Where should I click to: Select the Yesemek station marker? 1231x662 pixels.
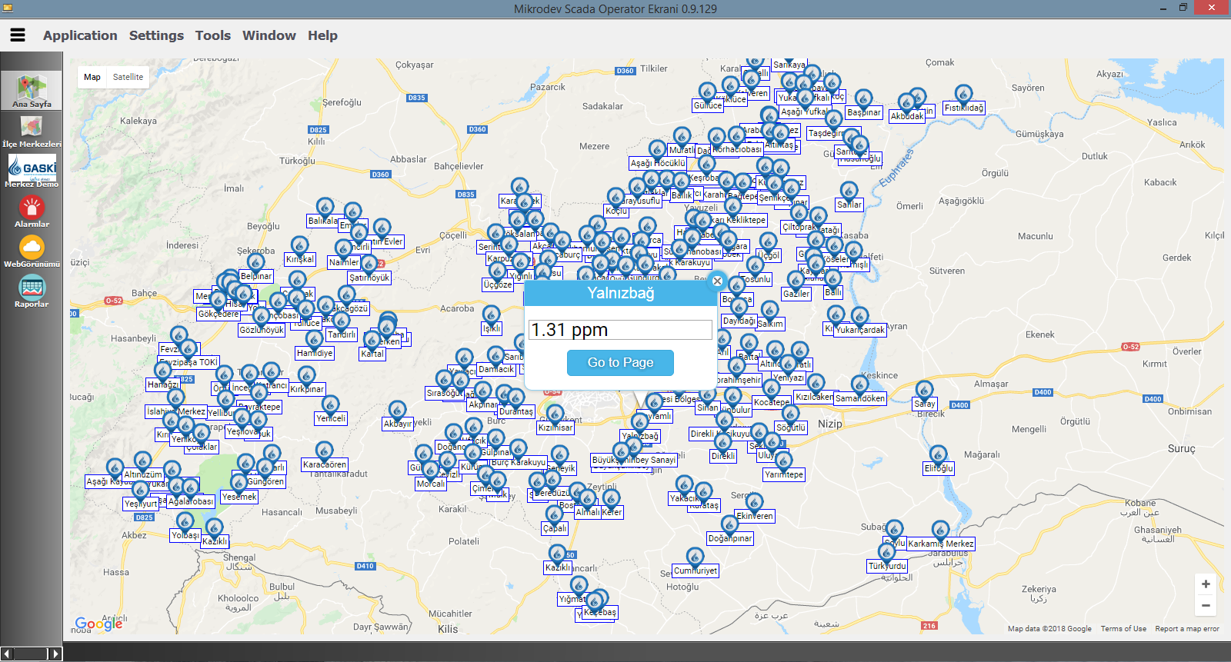point(239,484)
